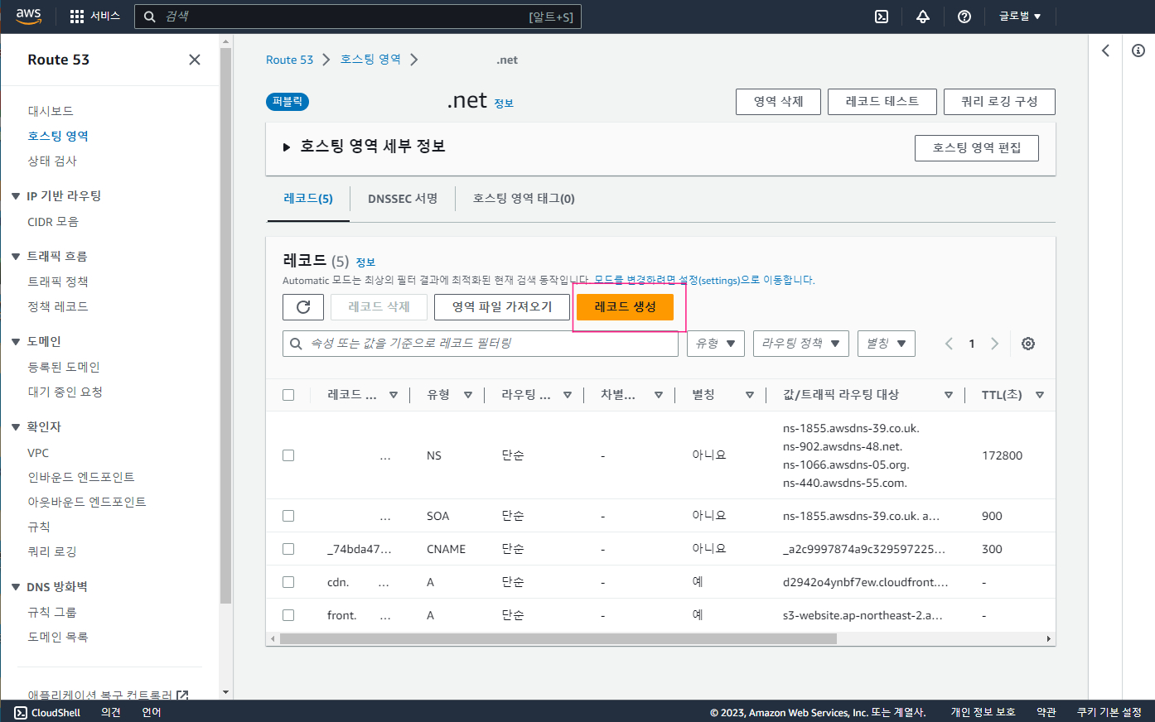Image resolution: width=1155 pixels, height=722 pixels.
Task: Check the _74bda47 CNAME record row
Action: point(288,549)
